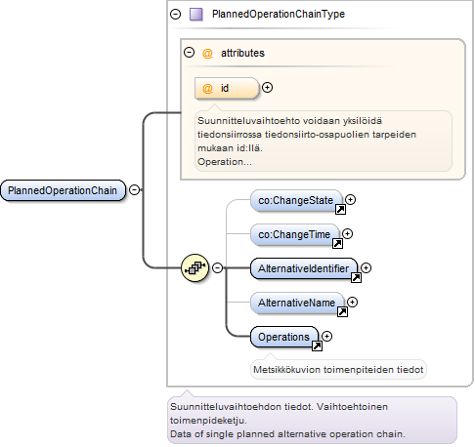Follow the reference arrow on AlternativeIdentifier
This screenshot has width=475, height=447.
click(x=356, y=277)
